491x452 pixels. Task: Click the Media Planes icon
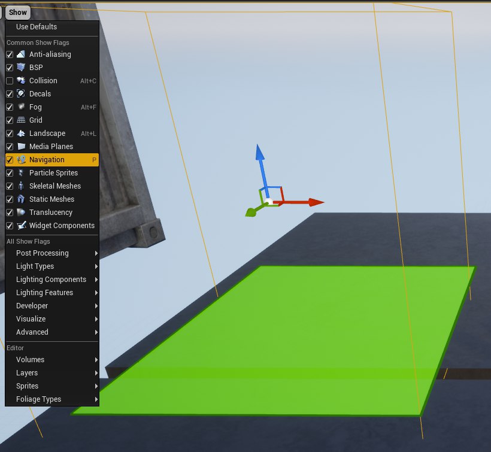point(21,147)
